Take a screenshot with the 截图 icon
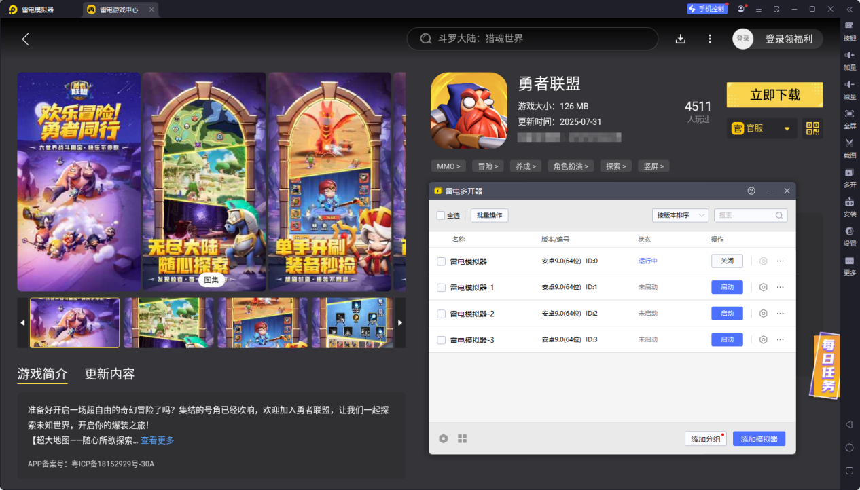This screenshot has width=860, height=490. [x=849, y=147]
